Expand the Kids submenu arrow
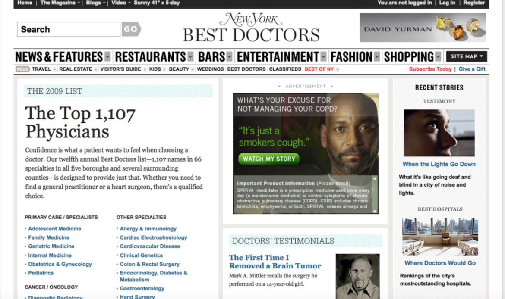 click(164, 69)
